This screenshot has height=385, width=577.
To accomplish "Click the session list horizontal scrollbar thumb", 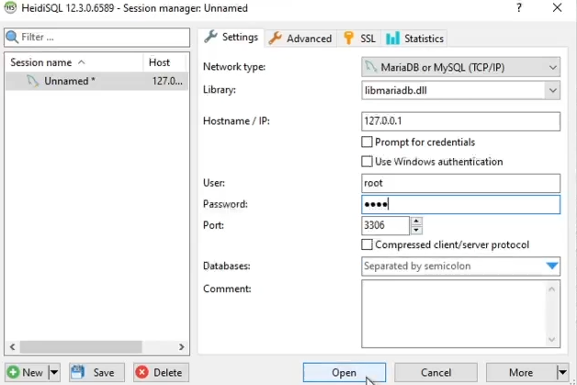I will pos(81,346).
